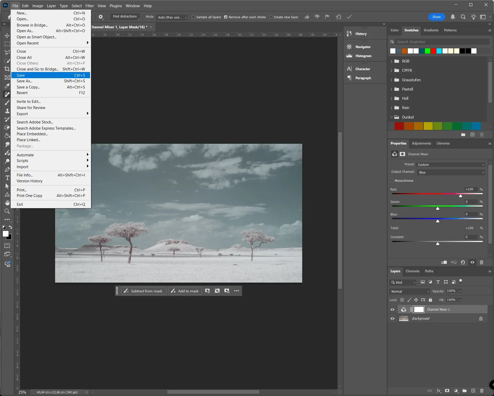Tick the Monochrome checkbox
This screenshot has width=494, height=396.
(392, 181)
